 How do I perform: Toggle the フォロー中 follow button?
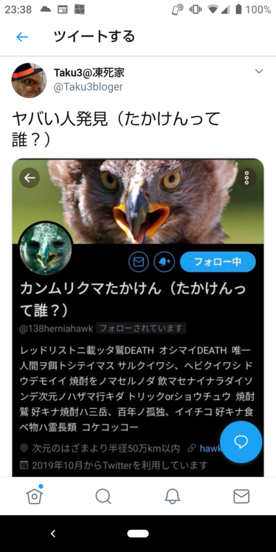click(218, 262)
